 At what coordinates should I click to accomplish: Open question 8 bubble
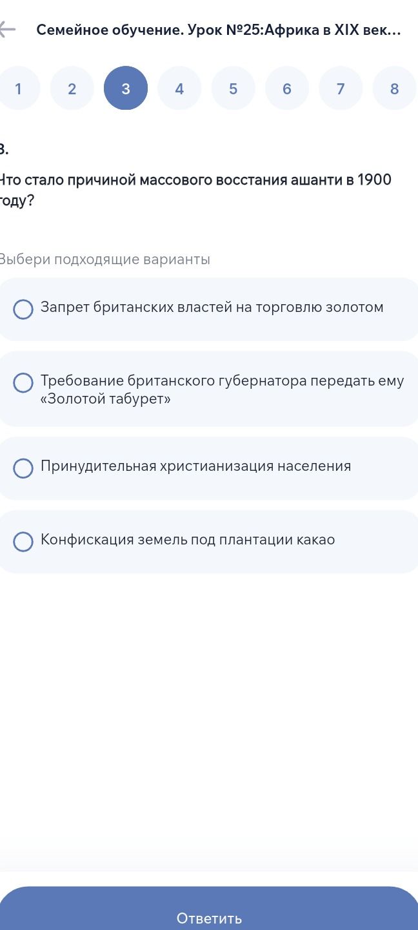coord(395,88)
